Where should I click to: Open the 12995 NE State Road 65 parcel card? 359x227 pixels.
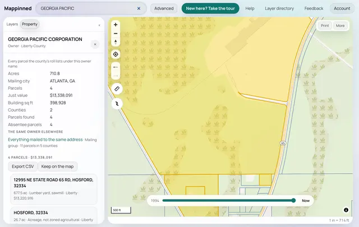54,189
